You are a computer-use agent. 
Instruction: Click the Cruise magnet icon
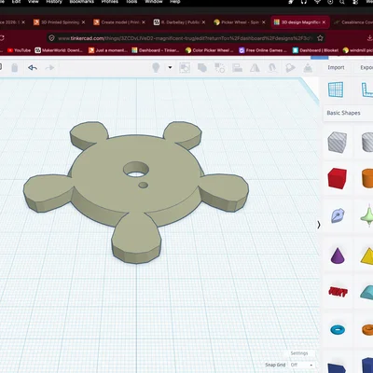pyautogui.click(x=272, y=68)
